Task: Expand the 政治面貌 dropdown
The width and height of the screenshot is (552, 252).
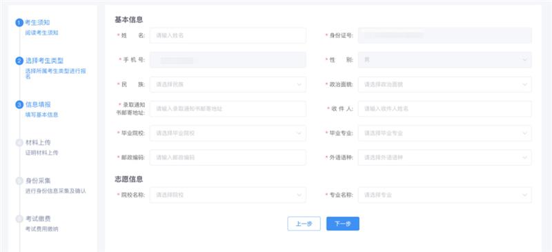Action: (445, 85)
